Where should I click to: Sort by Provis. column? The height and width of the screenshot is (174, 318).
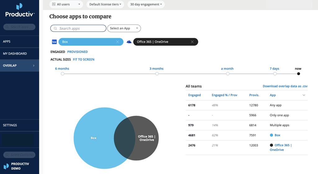point(254,95)
